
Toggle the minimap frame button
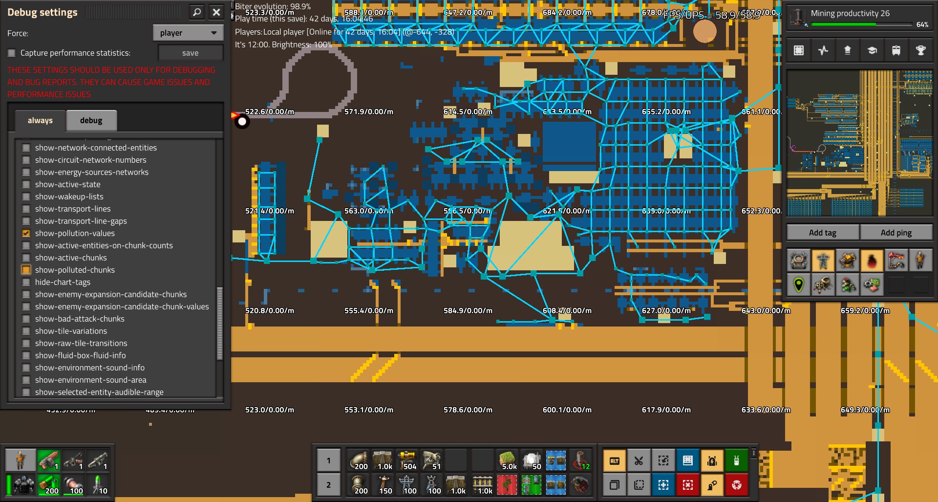799,50
